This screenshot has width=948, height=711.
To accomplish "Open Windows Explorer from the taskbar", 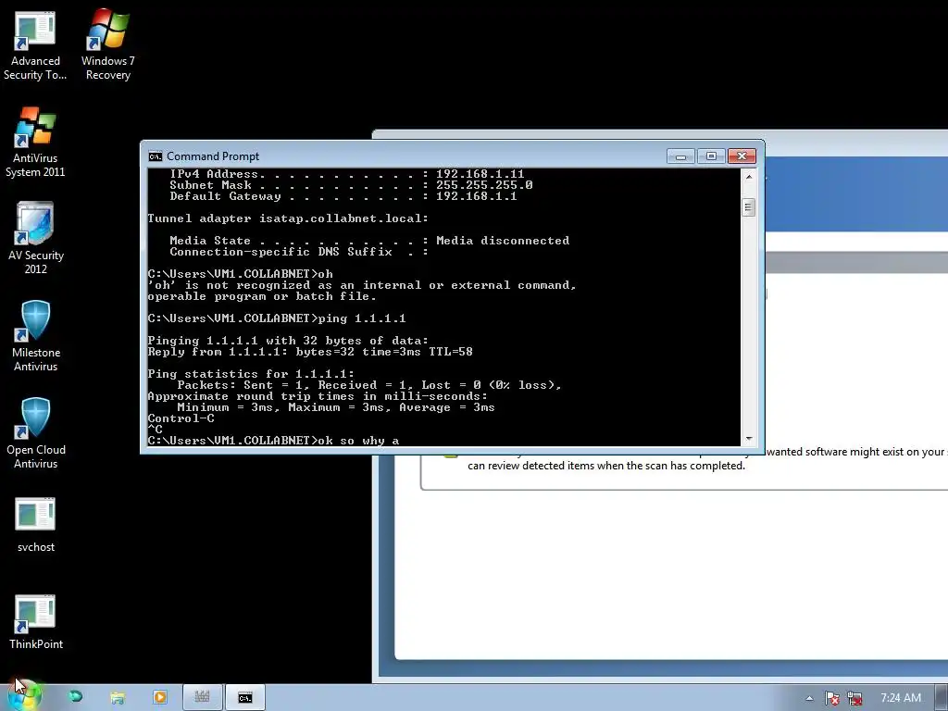I will click(x=118, y=698).
